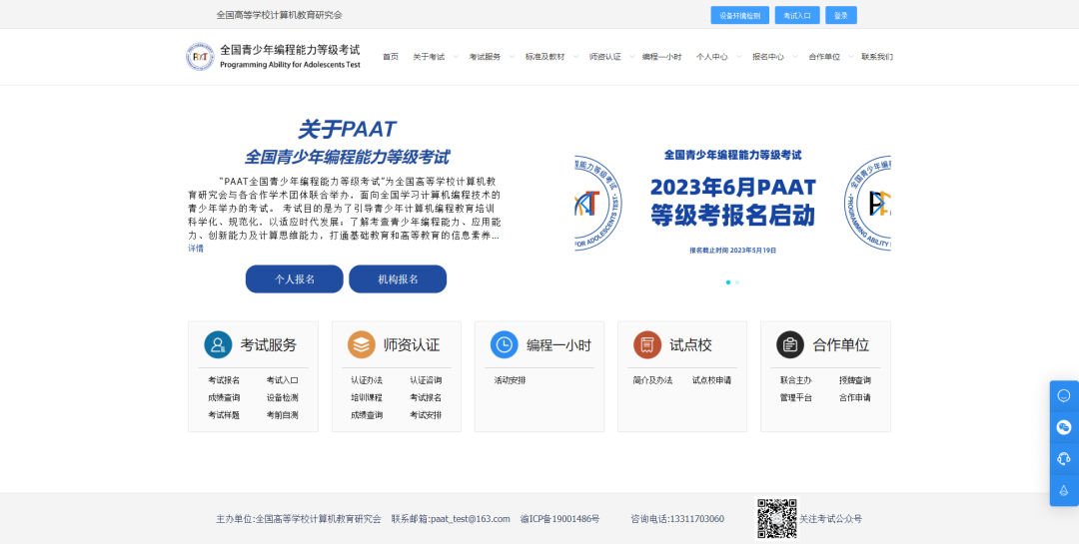Click 咨询电话:13311703060 in footer
The width and height of the screenshot is (1079, 544).
click(677, 519)
